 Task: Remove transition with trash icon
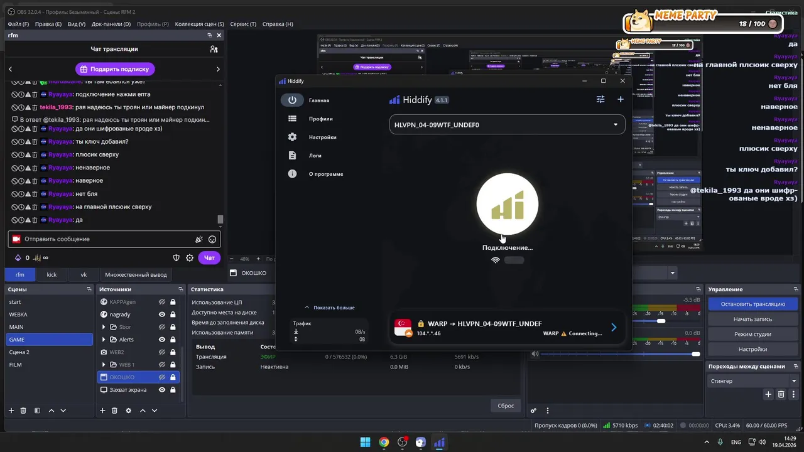click(781, 394)
